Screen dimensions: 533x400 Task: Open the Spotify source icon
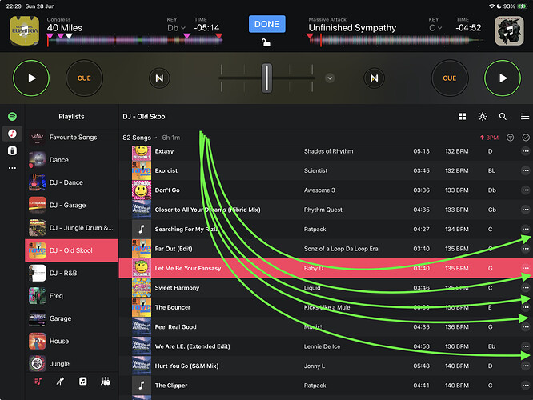(x=12, y=117)
